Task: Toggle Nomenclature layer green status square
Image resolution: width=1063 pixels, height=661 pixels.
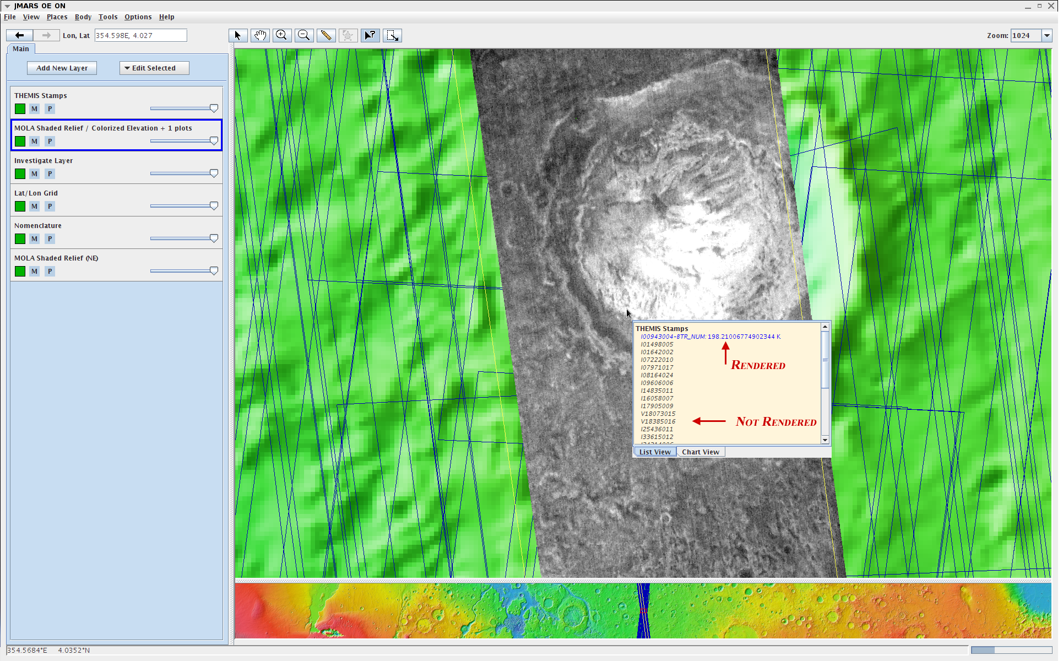Action: click(x=20, y=239)
